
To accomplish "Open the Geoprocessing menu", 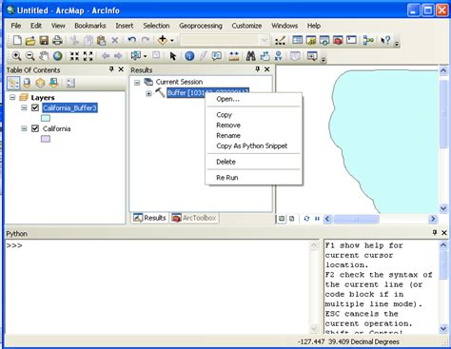I will click(201, 26).
